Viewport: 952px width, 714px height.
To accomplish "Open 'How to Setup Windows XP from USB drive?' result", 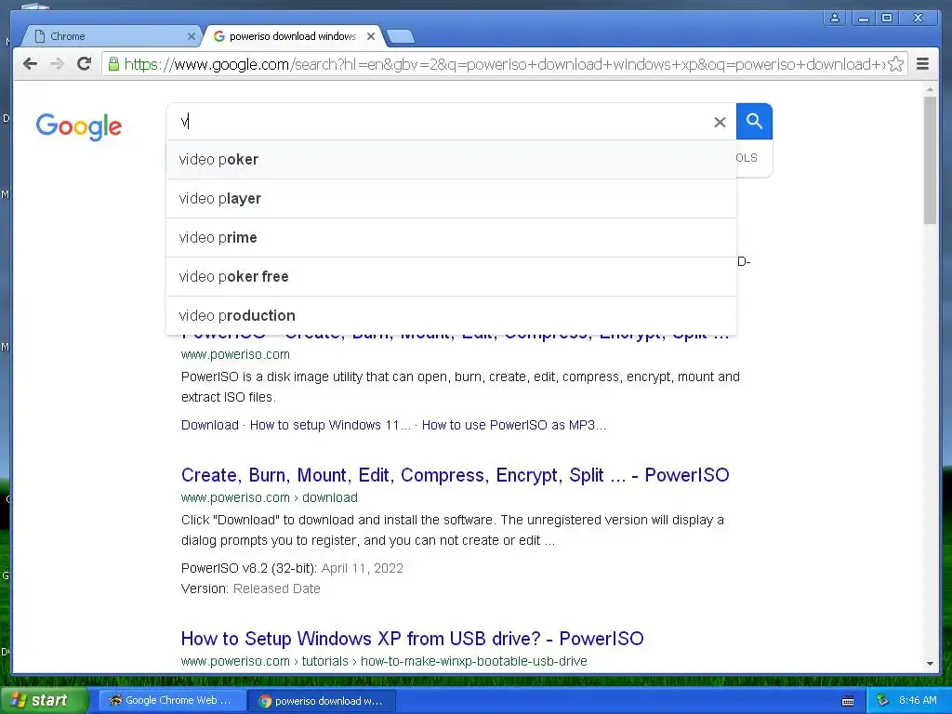I will click(412, 639).
